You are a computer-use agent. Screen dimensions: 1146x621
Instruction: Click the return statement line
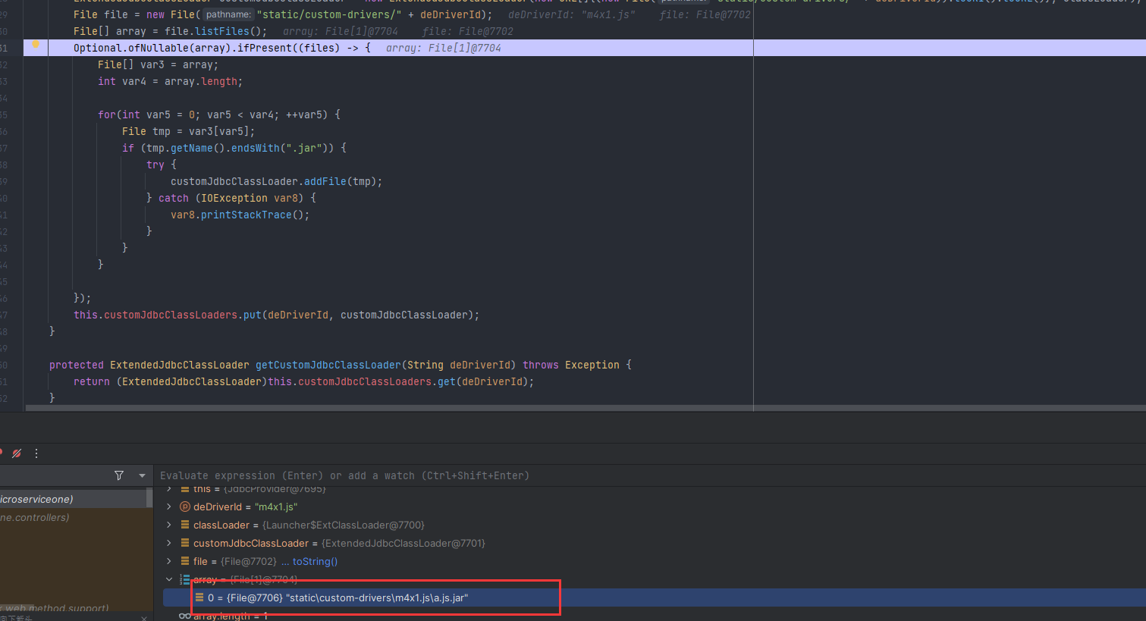[x=303, y=381]
